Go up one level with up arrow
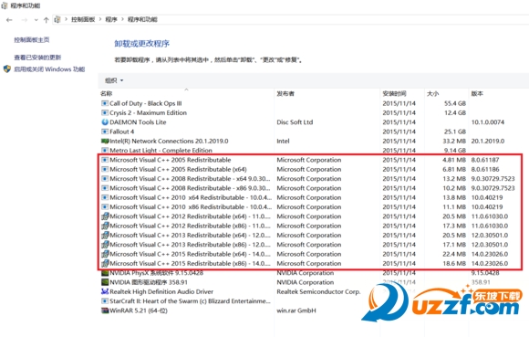Viewport: 529px width, 337px height. click(x=47, y=20)
